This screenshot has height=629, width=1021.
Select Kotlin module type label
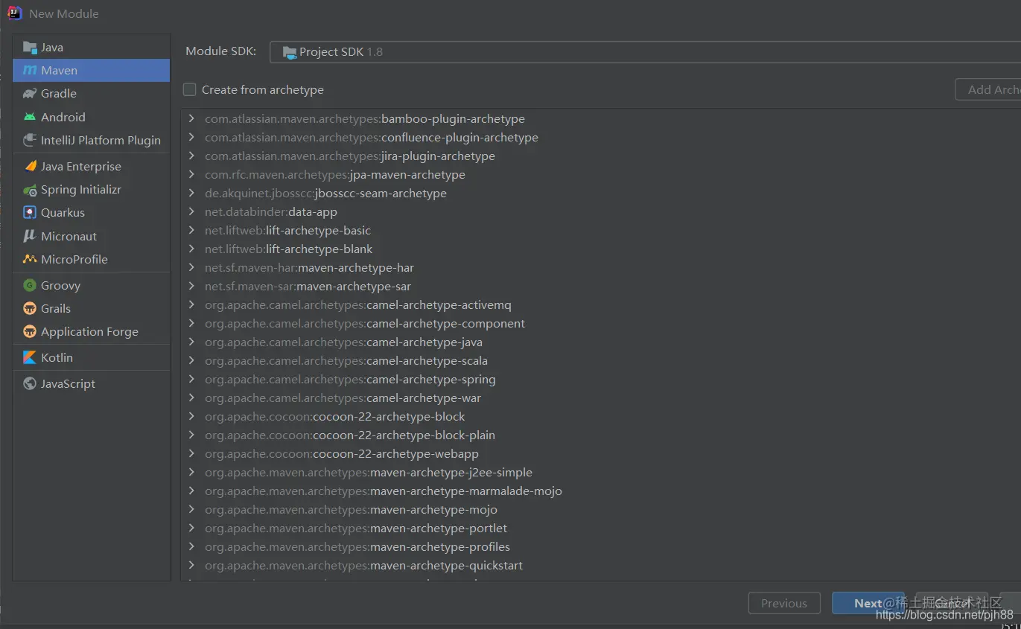(x=57, y=357)
